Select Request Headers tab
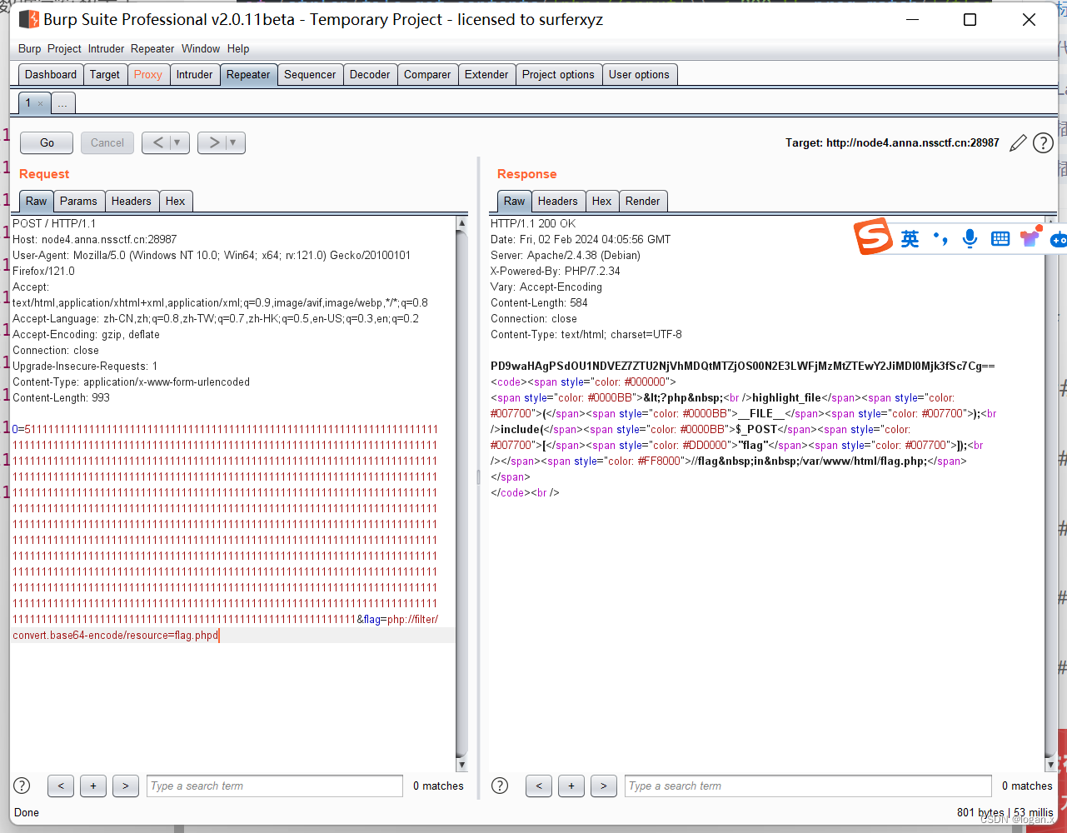 pos(132,201)
